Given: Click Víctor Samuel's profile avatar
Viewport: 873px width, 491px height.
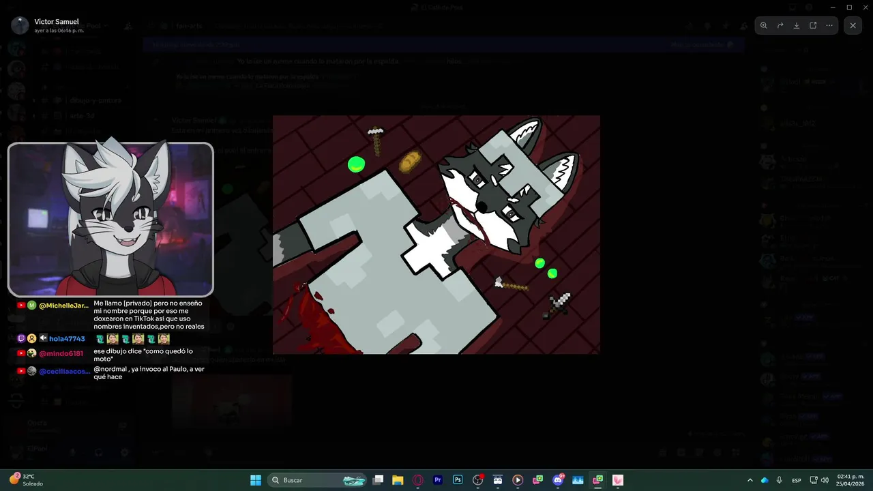Looking at the screenshot, I should tap(20, 25).
